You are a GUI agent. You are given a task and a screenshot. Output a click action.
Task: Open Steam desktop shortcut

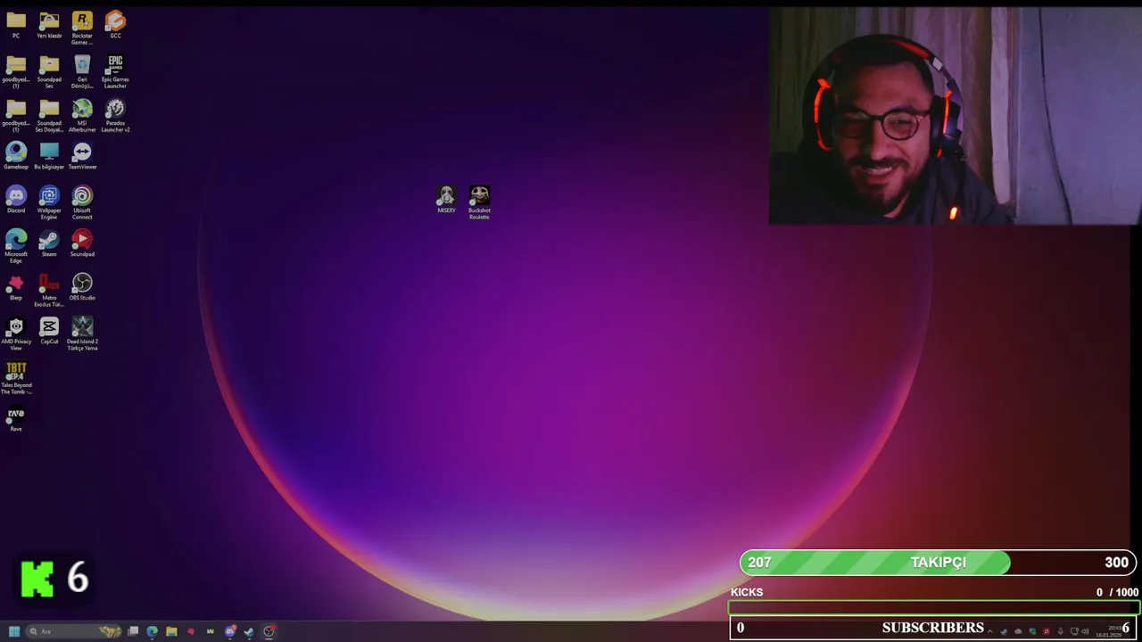pos(49,243)
